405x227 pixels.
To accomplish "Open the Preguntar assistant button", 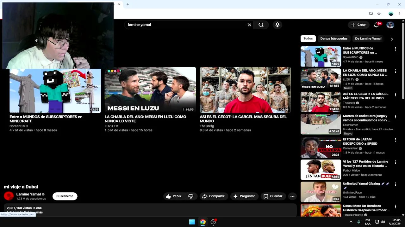I will tap(244, 196).
